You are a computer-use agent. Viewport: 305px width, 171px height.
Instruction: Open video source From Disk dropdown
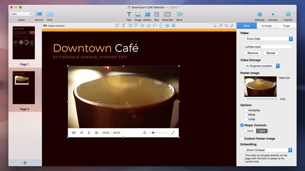(x=269, y=39)
